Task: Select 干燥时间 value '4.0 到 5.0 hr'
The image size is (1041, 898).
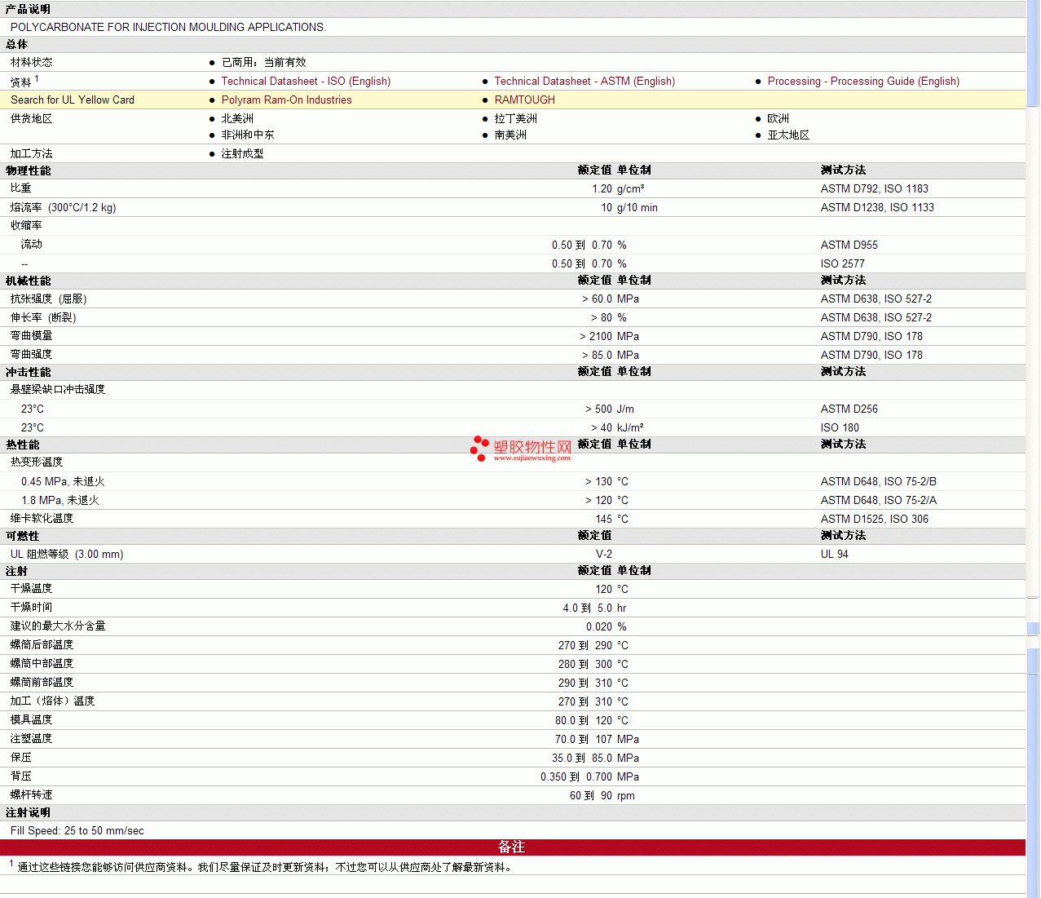Action: coord(595,608)
